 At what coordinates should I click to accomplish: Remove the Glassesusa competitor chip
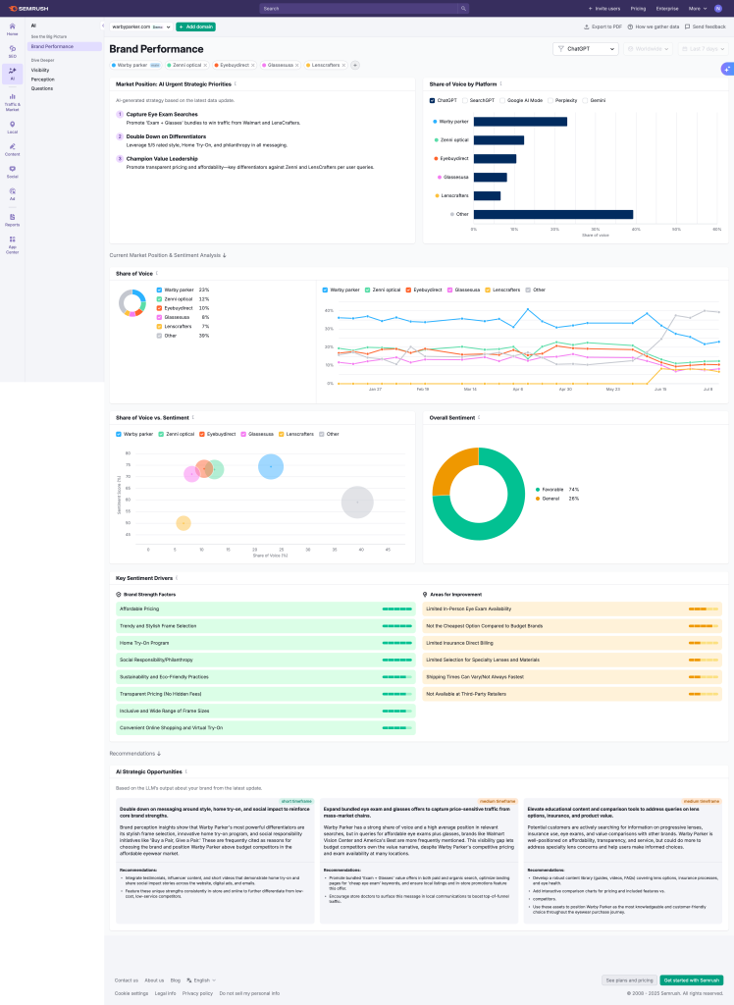(x=296, y=66)
